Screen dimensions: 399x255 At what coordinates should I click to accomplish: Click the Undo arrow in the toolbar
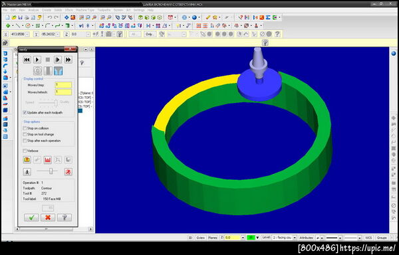tap(50, 17)
